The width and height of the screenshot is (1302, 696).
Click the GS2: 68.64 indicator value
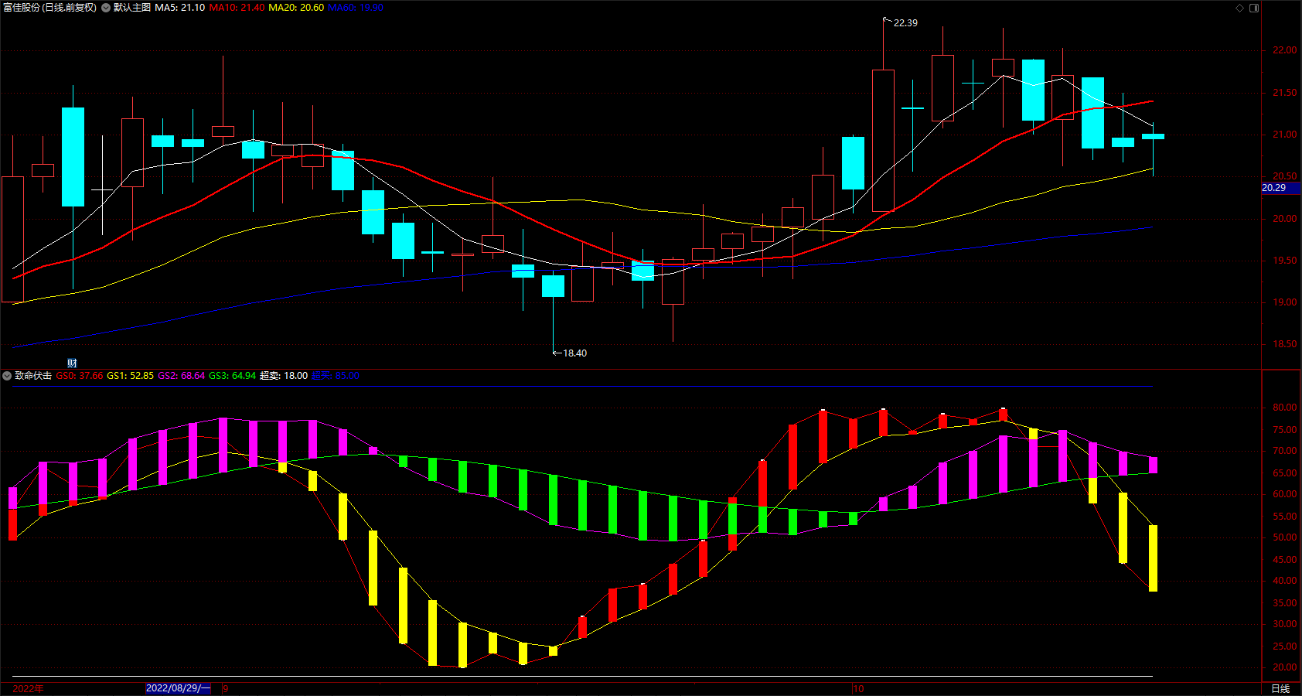(x=181, y=376)
